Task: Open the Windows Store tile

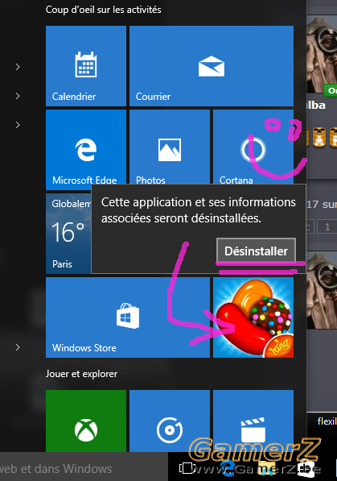Action: (128, 317)
